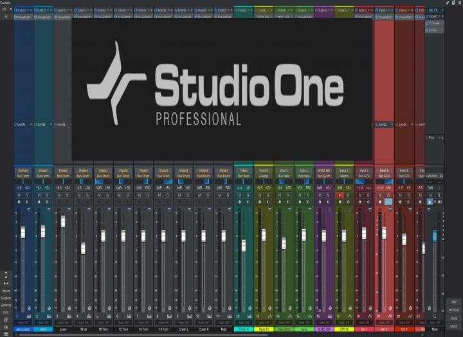Open the Kontakt input selector on channel 1
Viewport: 463px width, 337px height.
click(x=23, y=171)
